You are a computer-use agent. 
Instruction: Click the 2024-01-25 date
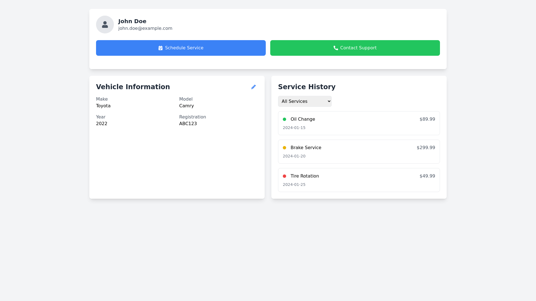294,185
